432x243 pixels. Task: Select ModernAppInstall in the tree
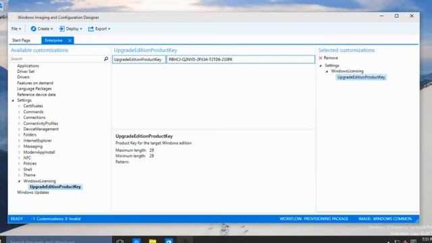[x=39, y=152]
